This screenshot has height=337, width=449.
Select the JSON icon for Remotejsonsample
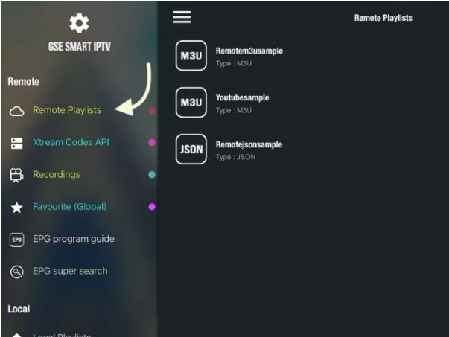(x=191, y=149)
